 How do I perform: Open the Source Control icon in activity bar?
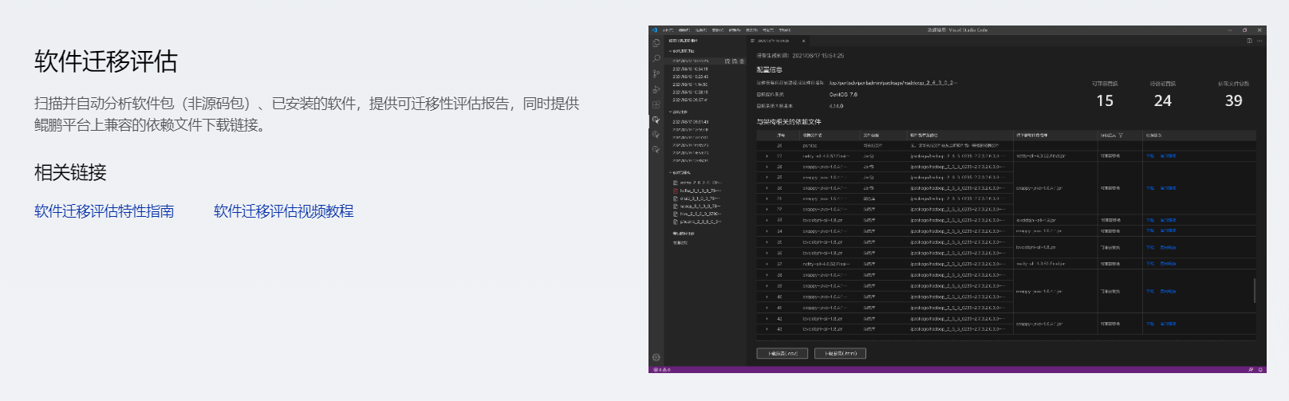tap(656, 73)
